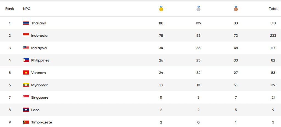Click the Indonesia flag icon
281x127 pixels.
coord(26,36)
